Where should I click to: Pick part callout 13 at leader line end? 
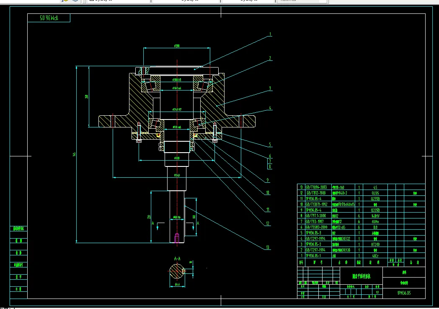click(268, 247)
